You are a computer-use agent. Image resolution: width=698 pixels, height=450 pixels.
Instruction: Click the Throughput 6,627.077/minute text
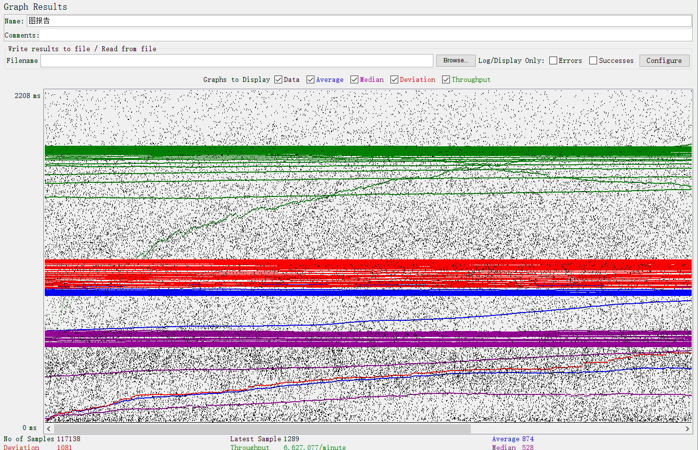[x=288, y=447]
